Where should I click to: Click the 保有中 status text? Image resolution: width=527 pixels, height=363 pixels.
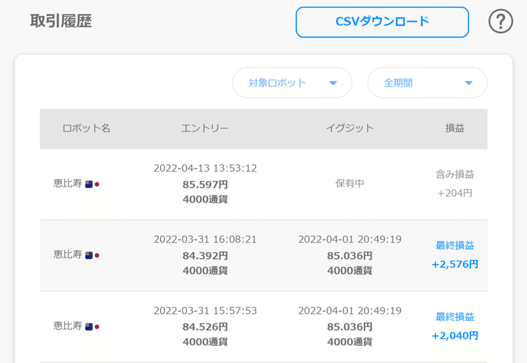[350, 183]
